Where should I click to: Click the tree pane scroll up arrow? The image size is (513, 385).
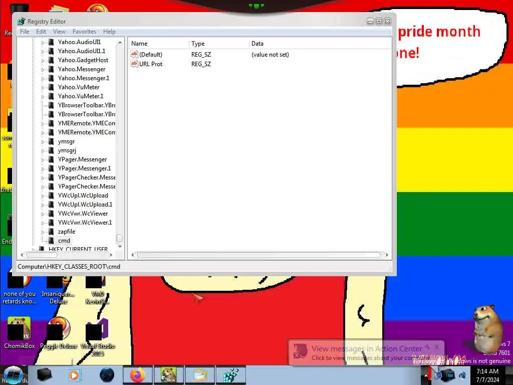(120, 43)
